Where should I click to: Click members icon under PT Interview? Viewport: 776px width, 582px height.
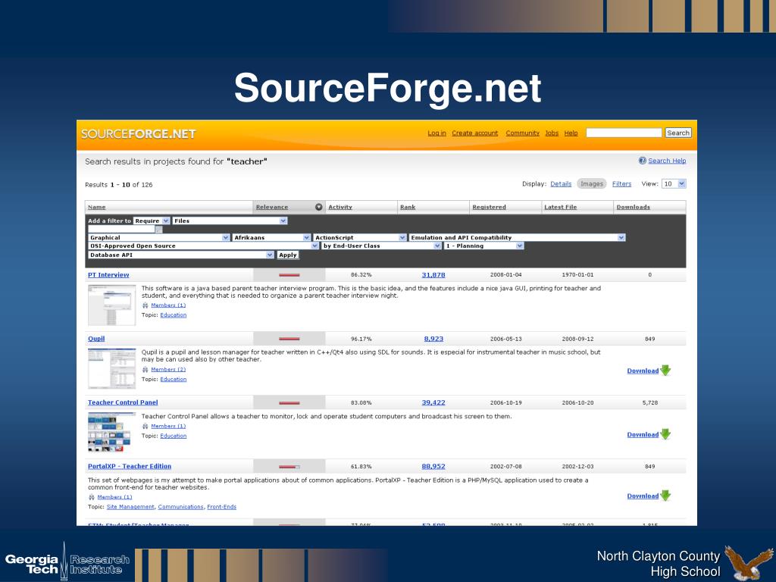coord(145,305)
